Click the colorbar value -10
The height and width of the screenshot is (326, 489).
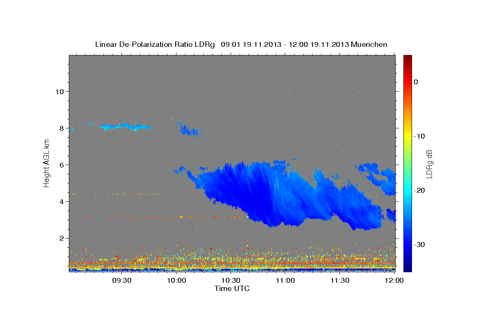click(x=419, y=136)
